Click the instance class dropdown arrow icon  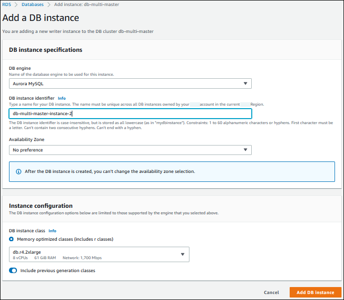(182, 255)
